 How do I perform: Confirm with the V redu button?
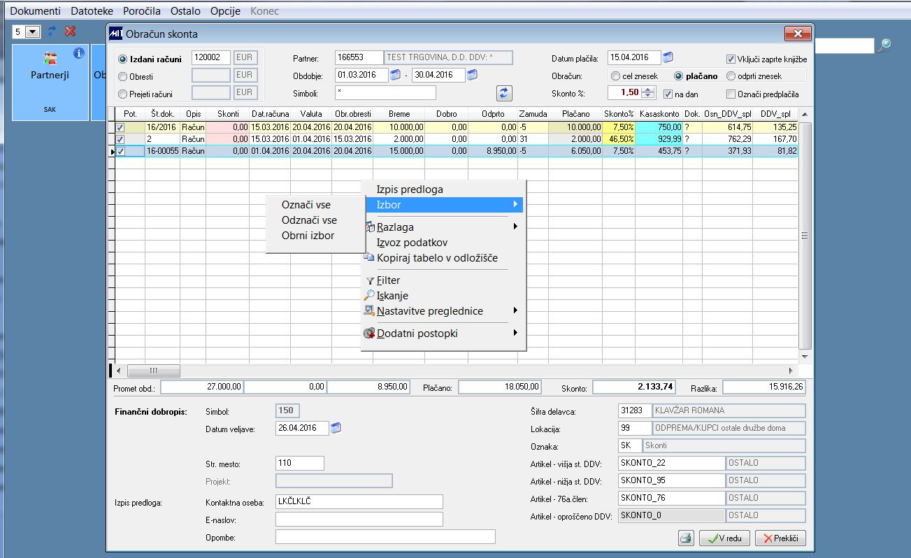[725, 538]
